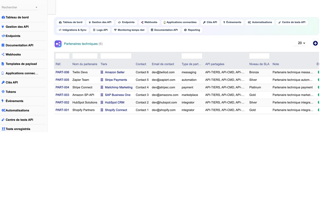Click the purple Partenaires techniques share icon
The width and height of the screenshot is (326, 202).
click(58, 44)
